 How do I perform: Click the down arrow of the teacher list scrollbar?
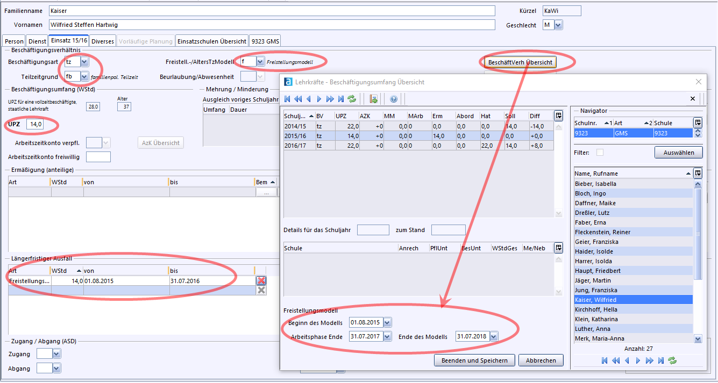coord(698,339)
